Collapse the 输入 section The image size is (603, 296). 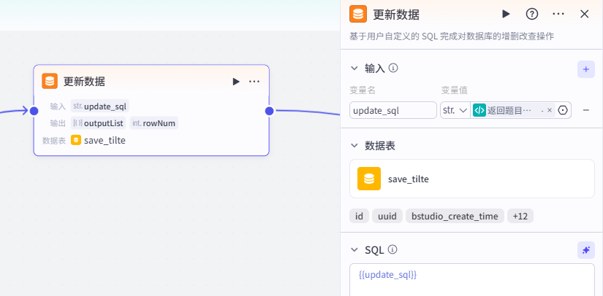click(x=354, y=69)
